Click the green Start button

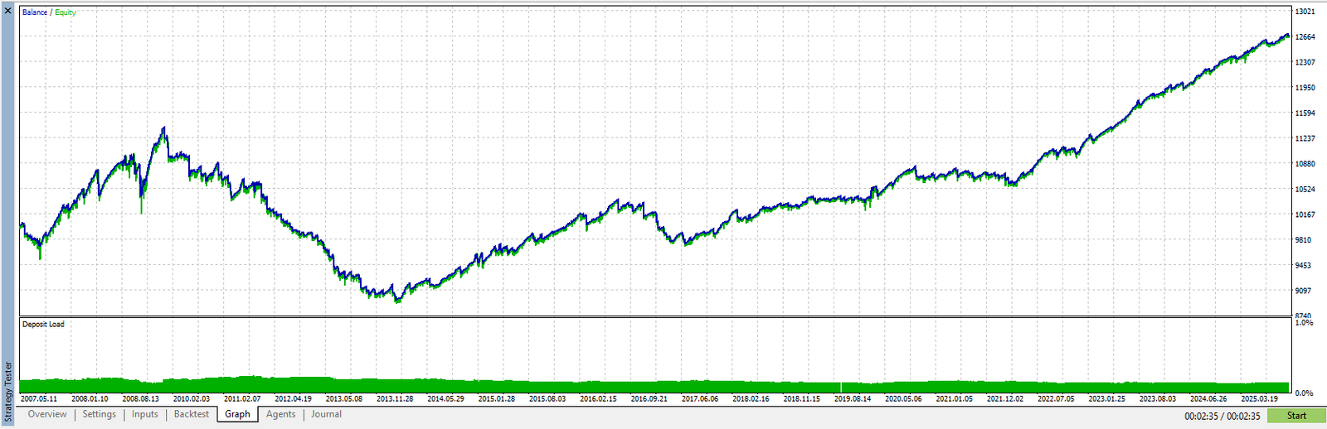tap(1296, 416)
